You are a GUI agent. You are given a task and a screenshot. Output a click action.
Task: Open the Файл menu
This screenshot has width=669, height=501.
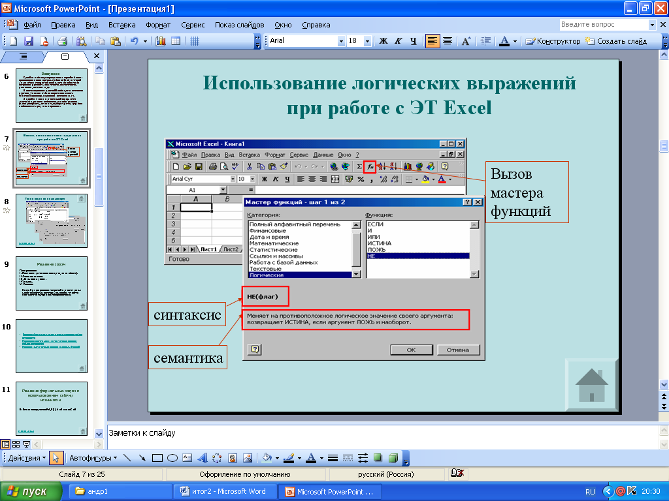pyautogui.click(x=32, y=25)
